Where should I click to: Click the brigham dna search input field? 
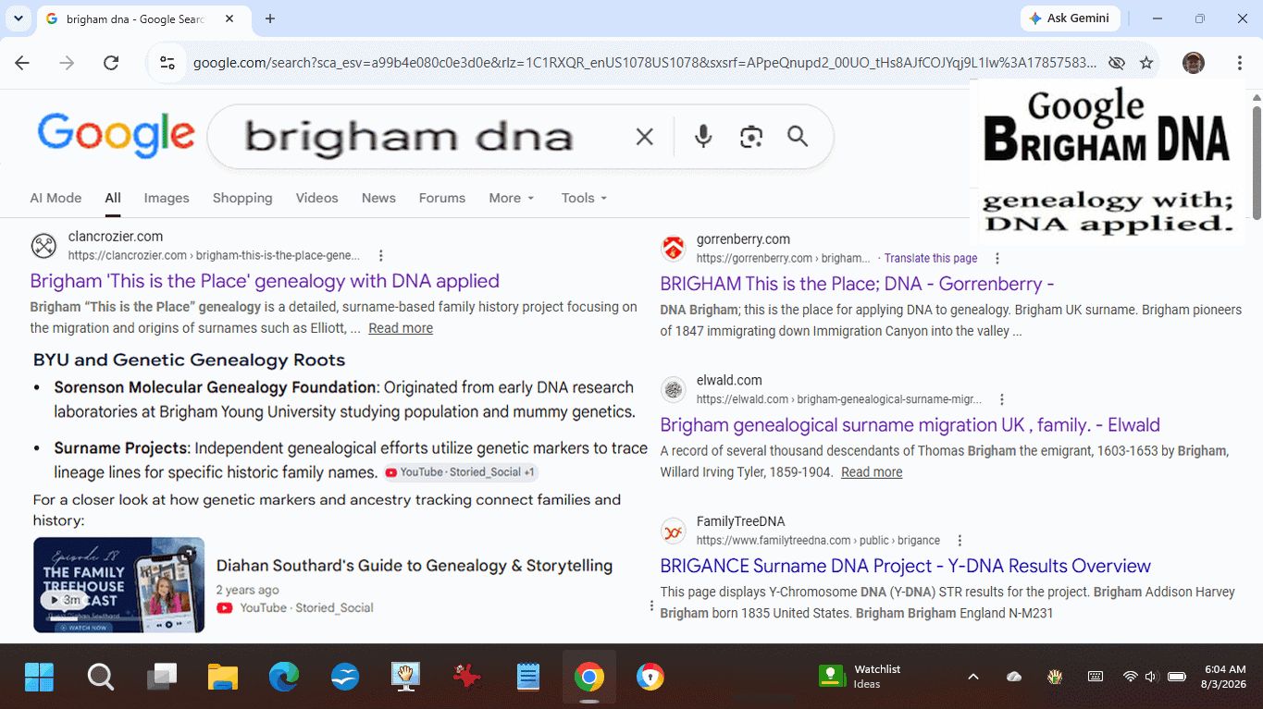pos(408,137)
